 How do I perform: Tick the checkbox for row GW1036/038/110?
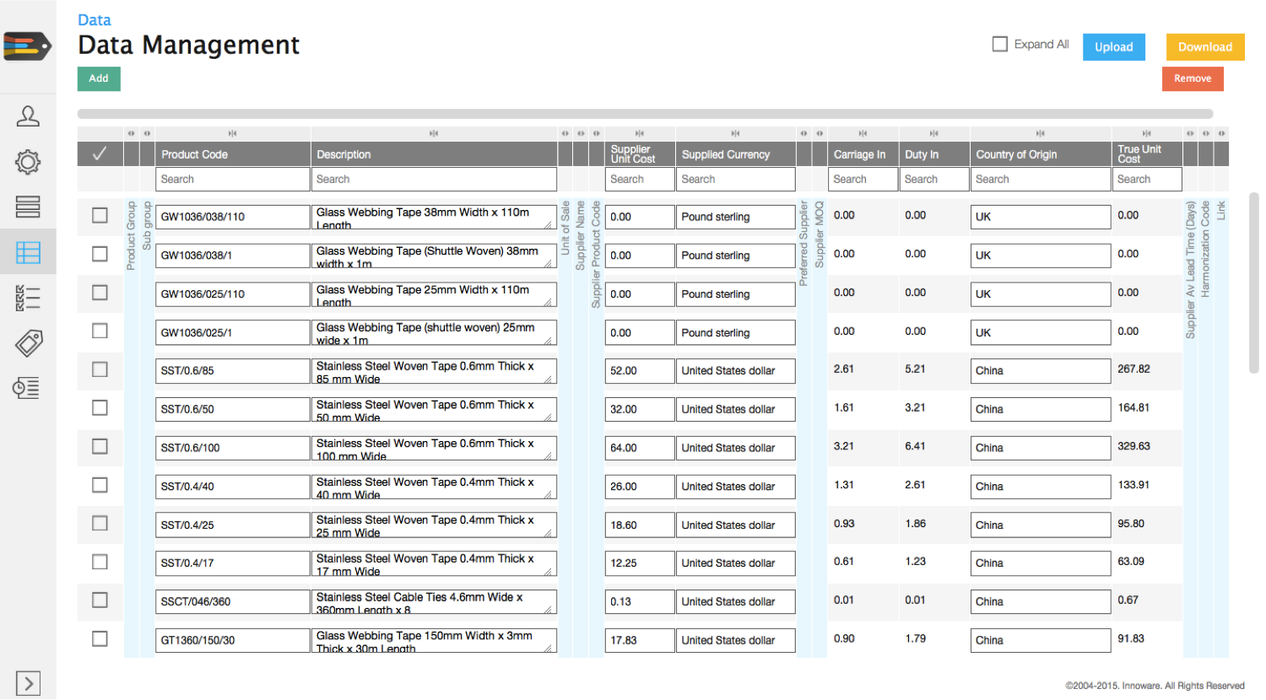[100, 215]
